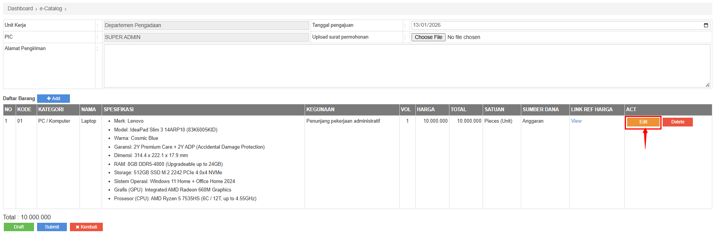Image resolution: width=715 pixels, height=235 pixels.
Task: Click the Unit Kerja field
Action: [206, 25]
